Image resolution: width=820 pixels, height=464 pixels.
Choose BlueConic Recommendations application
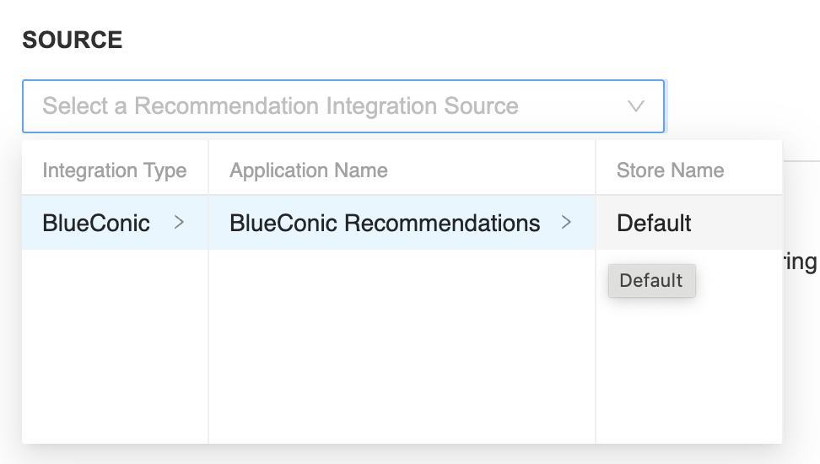[385, 223]
